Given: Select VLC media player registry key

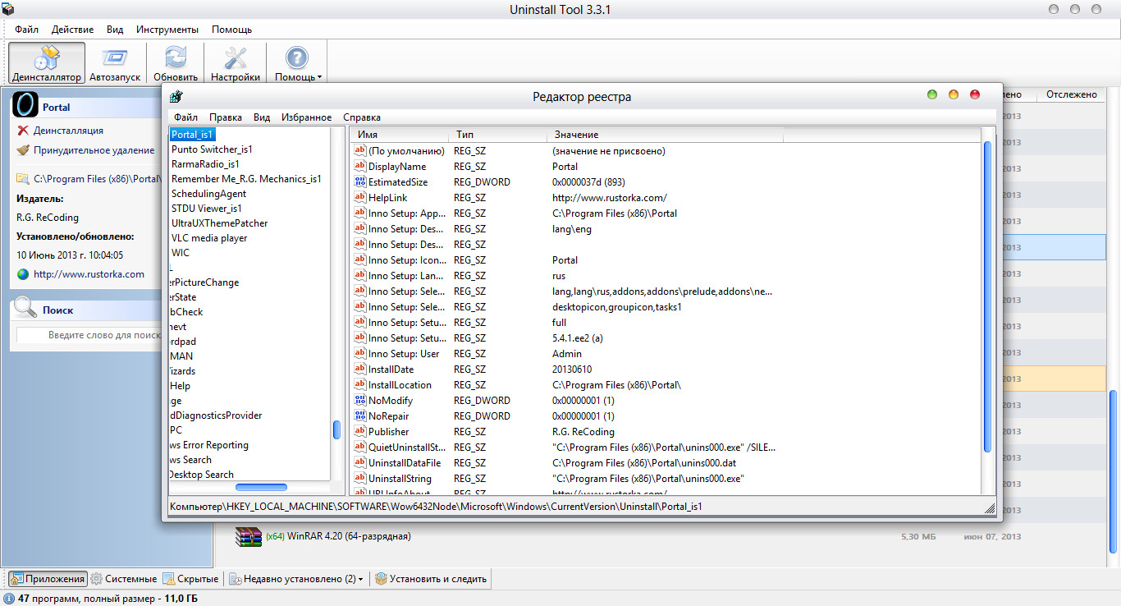Looking at the screenshot, I should pyautogui.click(x=209, y=238).
